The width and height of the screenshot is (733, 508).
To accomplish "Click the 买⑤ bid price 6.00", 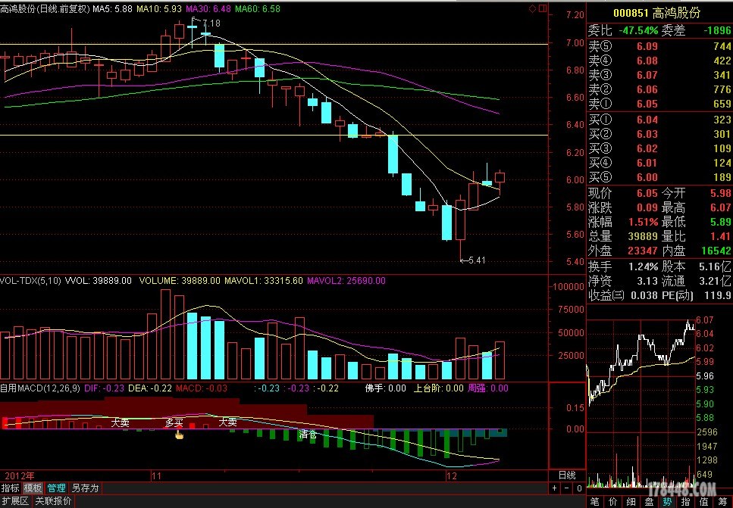I will (647, 177).
